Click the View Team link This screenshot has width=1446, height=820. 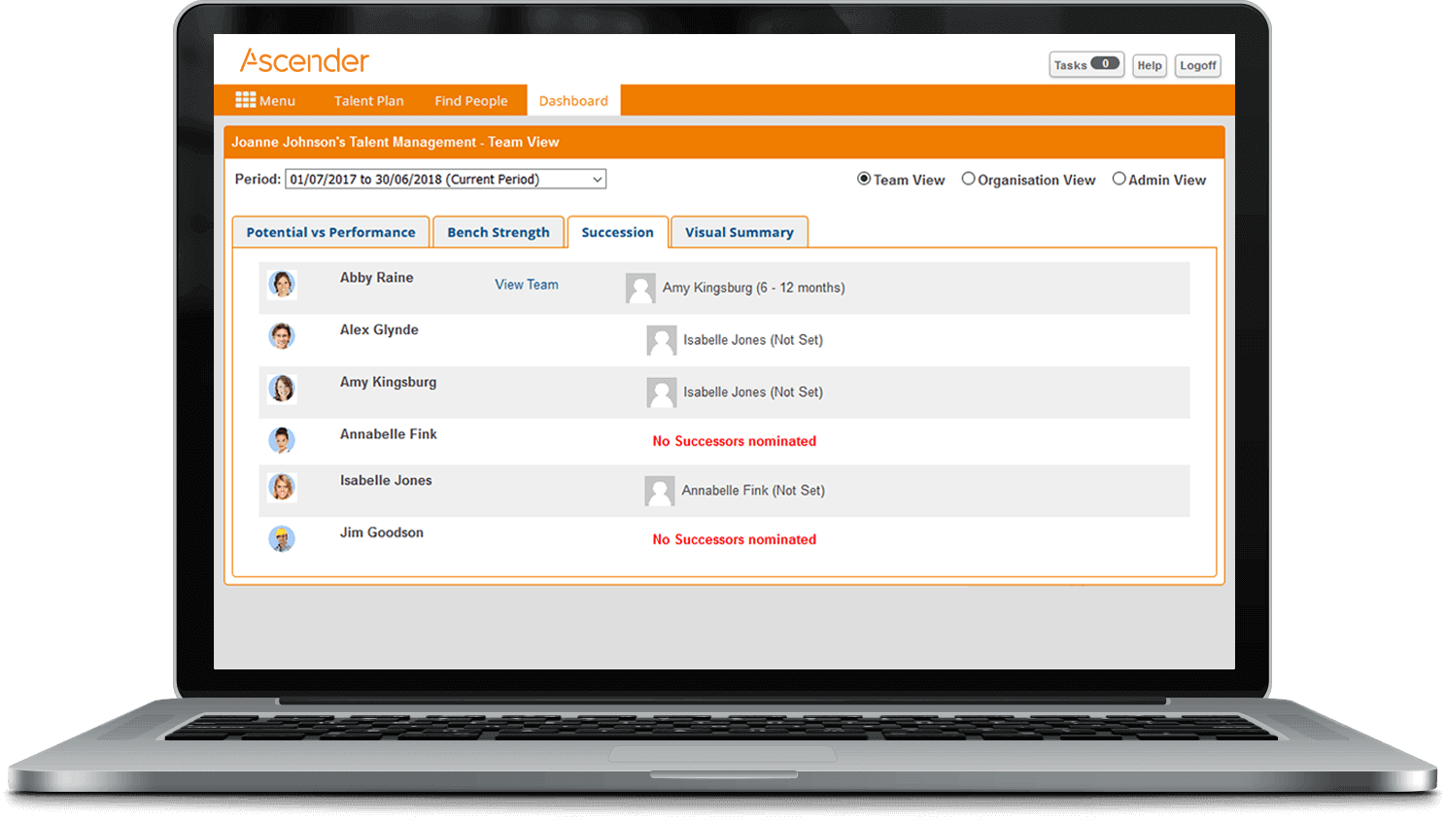pos(526,284)
